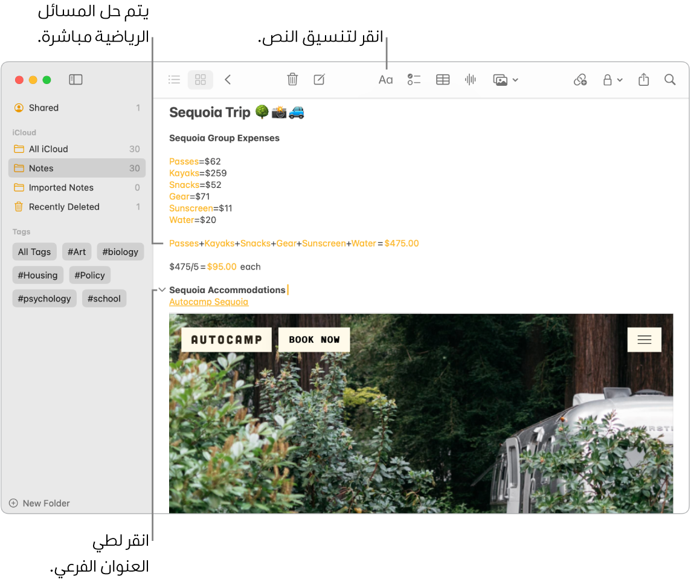Add a table to the note
691x582 pixels.
pos(443,79)
